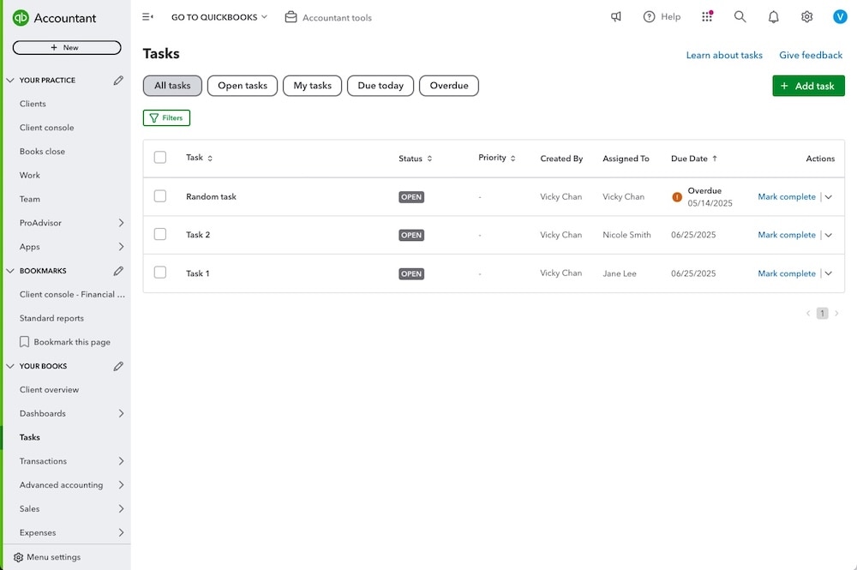Click the apps grid icon with badge
The height and width of the screenshot is (570, 857).
point(706,16)
